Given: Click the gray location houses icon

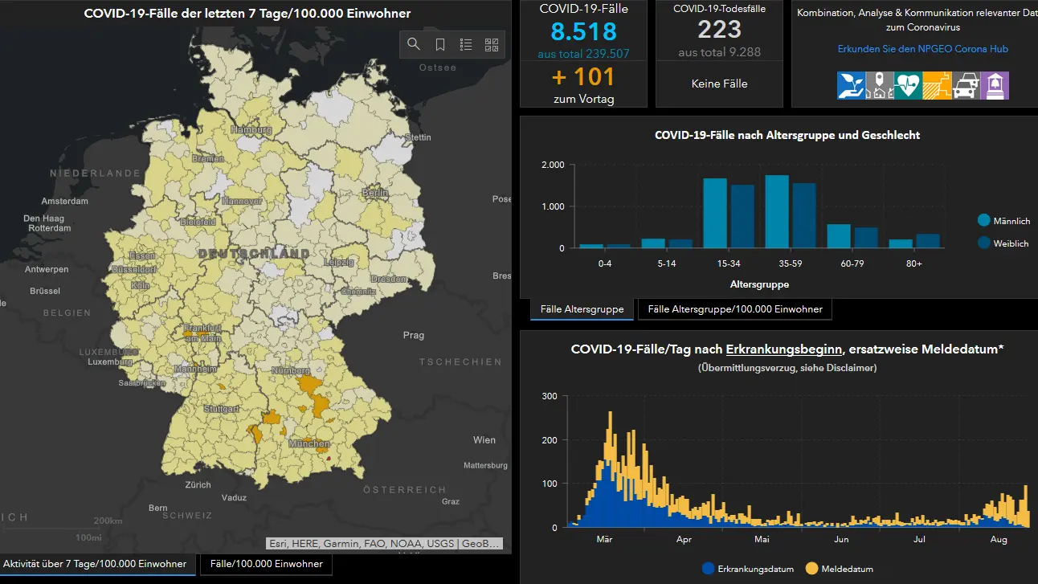Looking at the screenshot, I should (880, 85).
